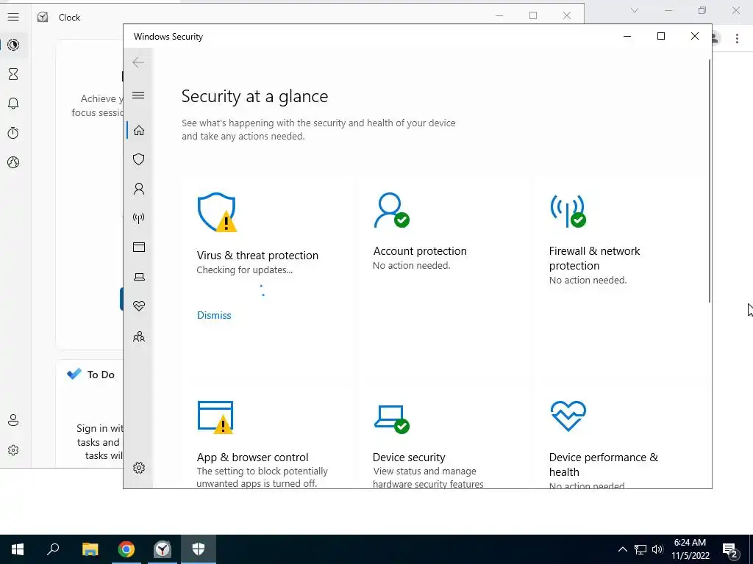Click Firewall & network protection heading
Screen dimensions: 753x564
594,258
